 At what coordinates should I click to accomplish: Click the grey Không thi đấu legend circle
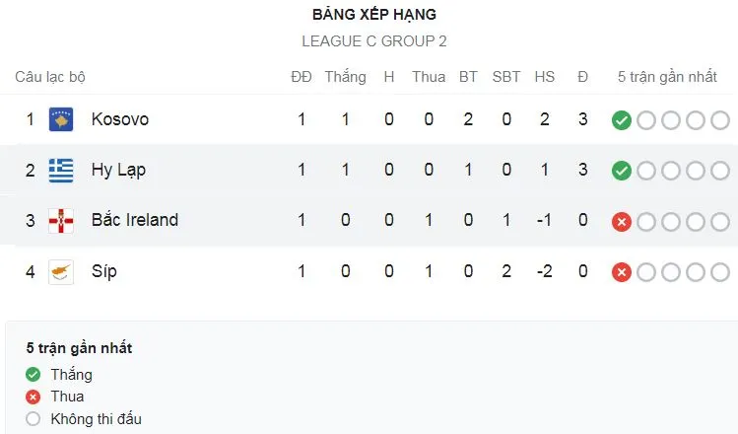pyautogui.click(x=34, y=419)
